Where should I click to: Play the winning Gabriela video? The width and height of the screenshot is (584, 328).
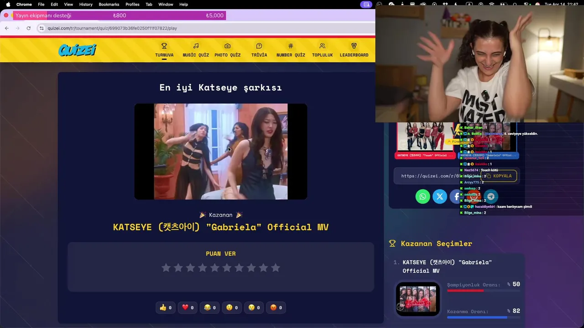tap(221, 151)
